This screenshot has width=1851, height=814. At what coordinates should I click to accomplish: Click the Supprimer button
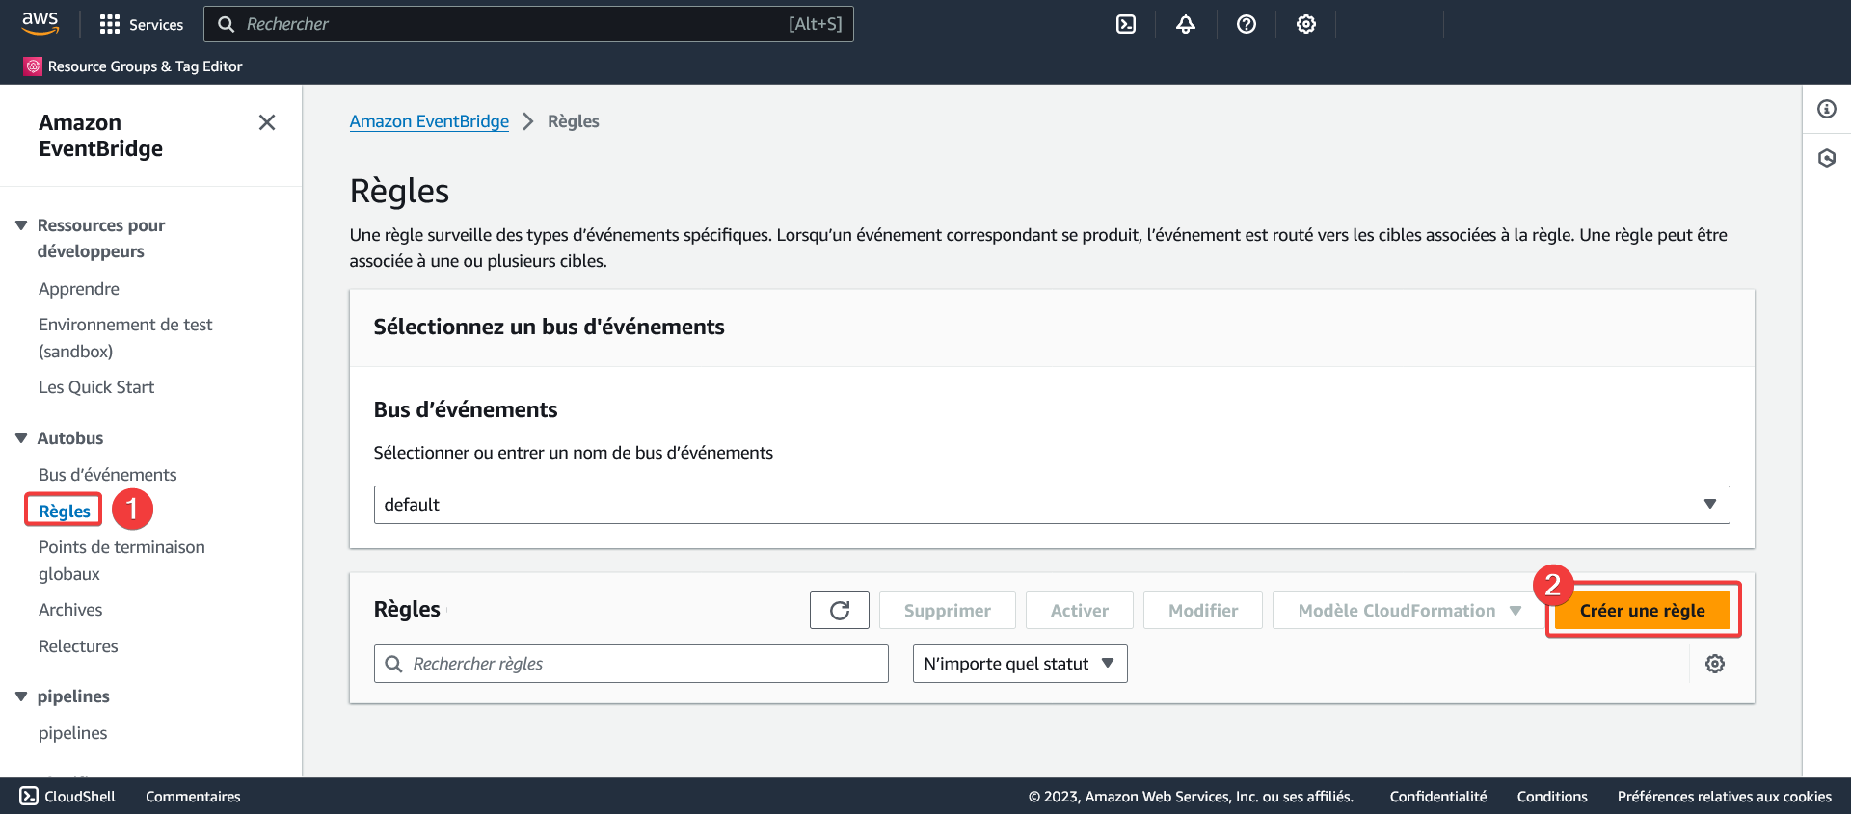948,611
